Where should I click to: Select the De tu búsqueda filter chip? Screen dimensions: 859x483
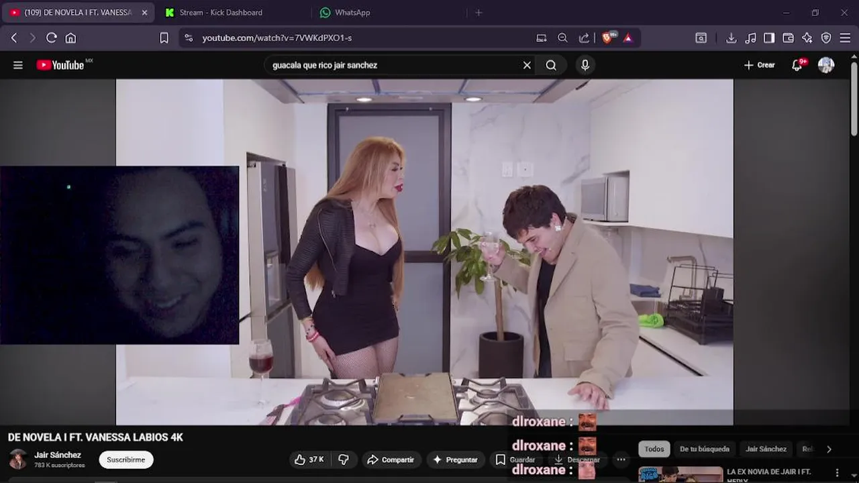[x=705, y=449]
